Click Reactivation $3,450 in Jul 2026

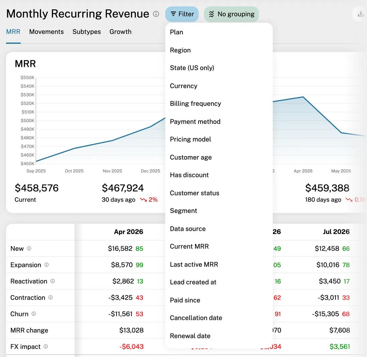point(330,281)
